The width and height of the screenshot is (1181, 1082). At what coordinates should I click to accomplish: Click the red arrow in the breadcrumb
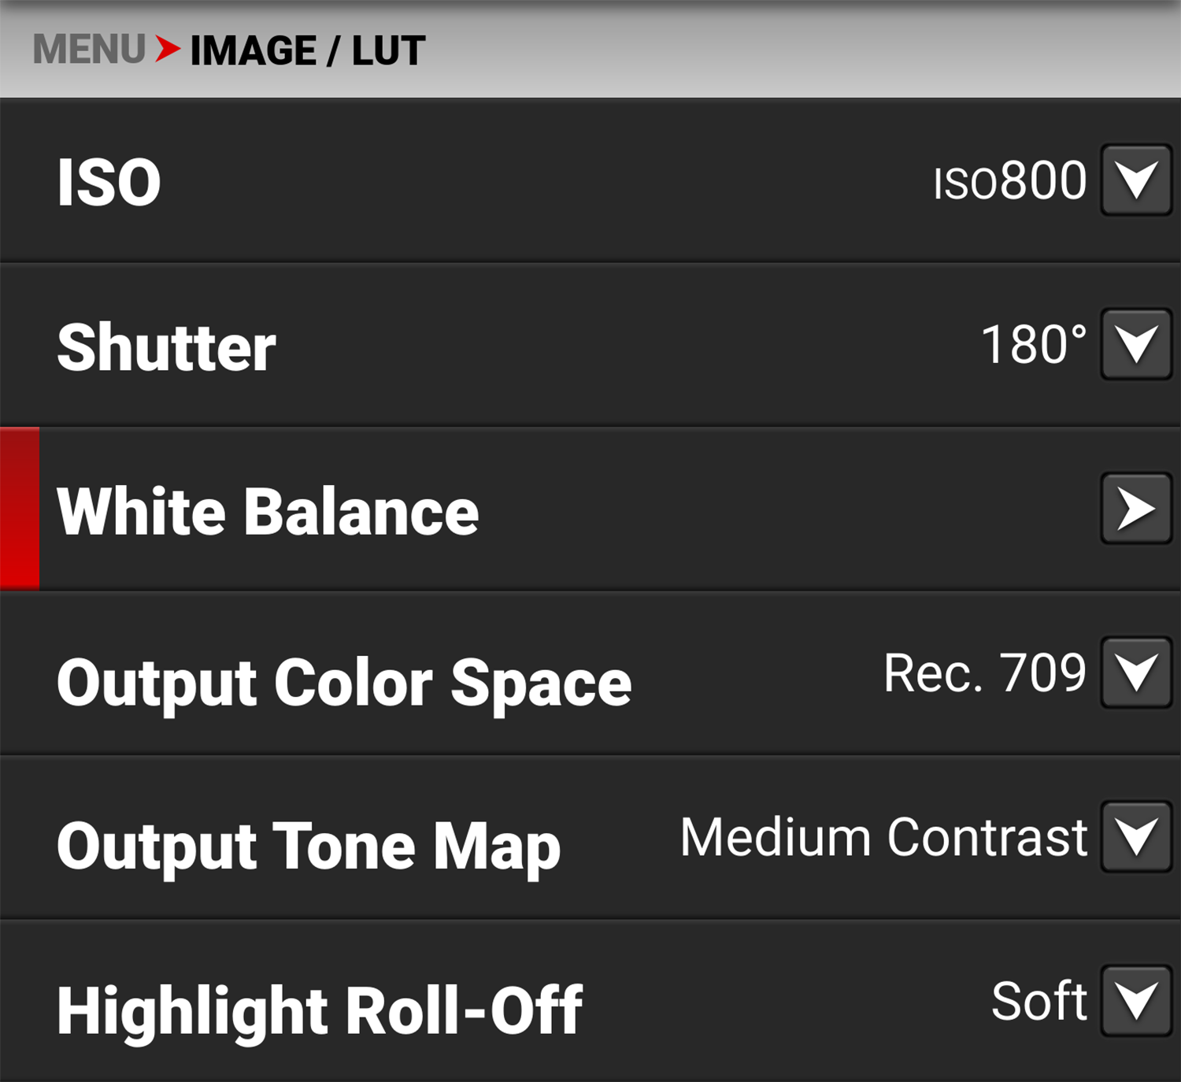point(168,49)
